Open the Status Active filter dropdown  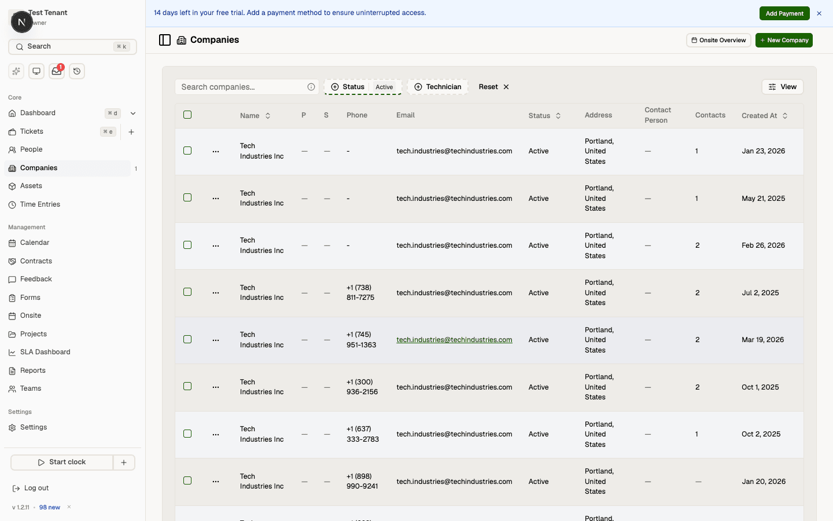point(363,87)
